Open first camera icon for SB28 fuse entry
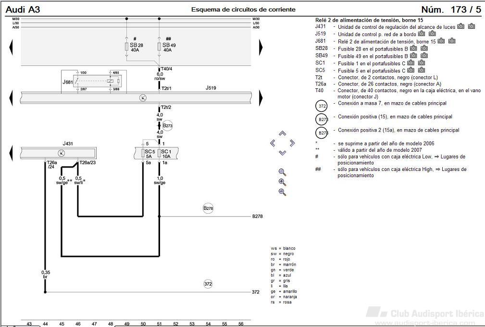This screenshot has height=327, width=485. pyautogui.click(x=413, y=48)
